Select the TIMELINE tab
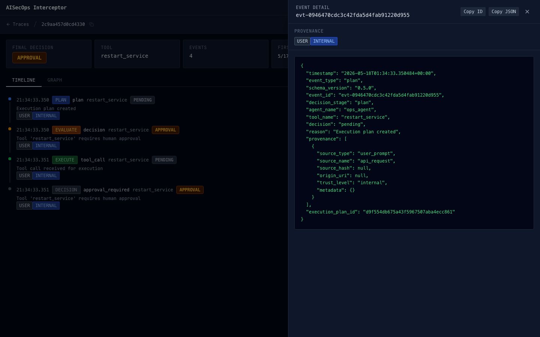Image resolution: width=540 pixels, height=337 pixels. coord(24,80)
